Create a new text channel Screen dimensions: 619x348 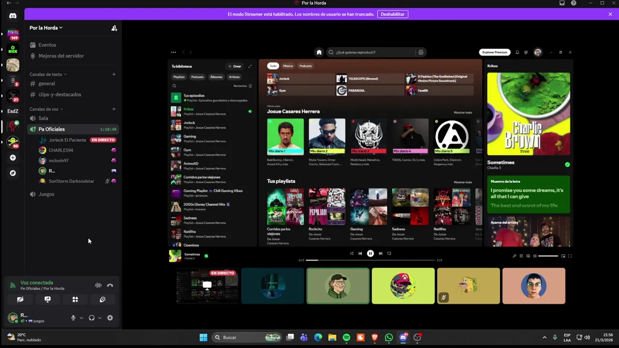pos(114,74)
